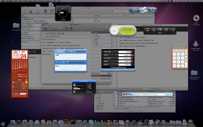Open source language dropdown in translation widget
The height and width of the screenshot is (127, 203).
[76, 52]
